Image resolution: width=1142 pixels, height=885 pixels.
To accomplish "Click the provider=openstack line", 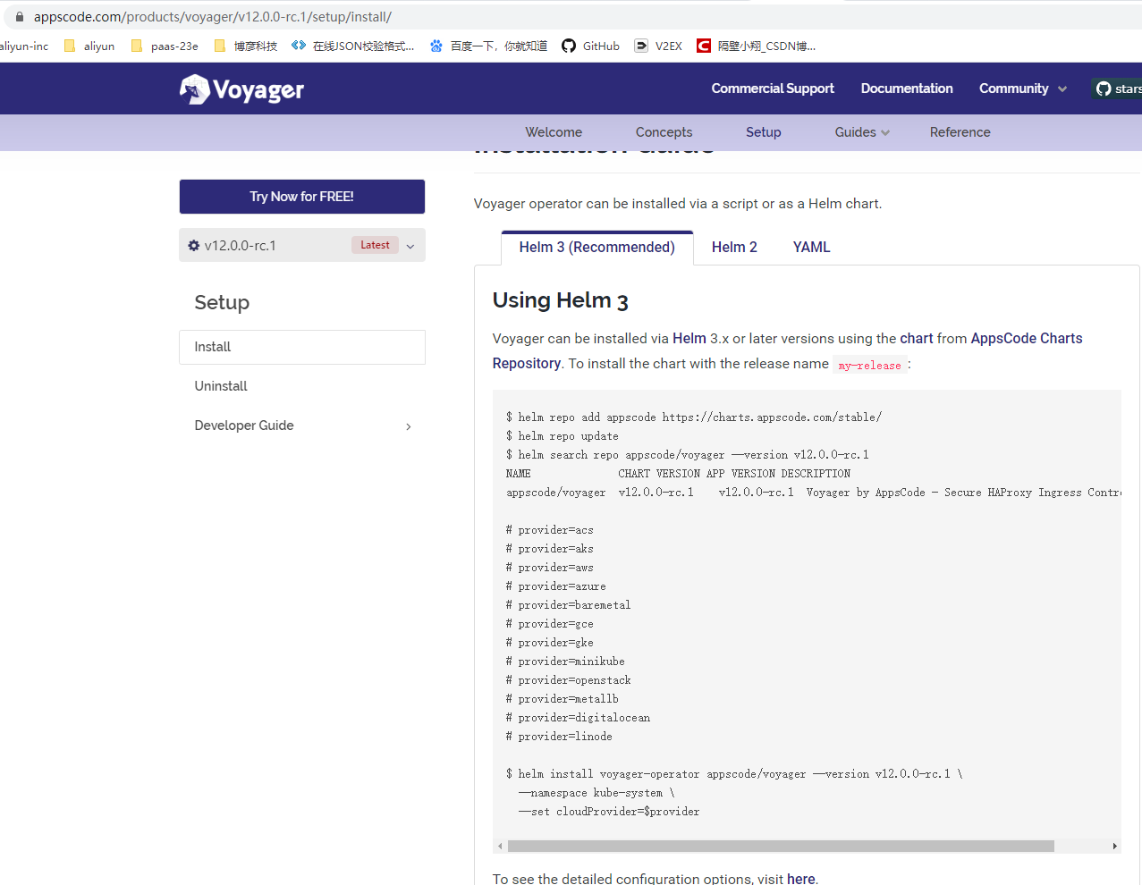I will click(x=569, y=680).
